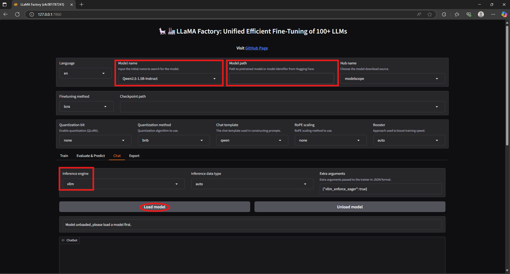Open the browser profile avatar
Image resolution: width=510 pixels, height=274 pixels.
(481, 14)
